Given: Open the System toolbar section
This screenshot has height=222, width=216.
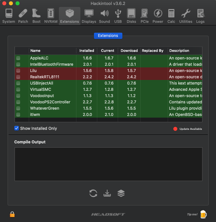Looking at the screenshot, I should (x=9, y=16).
